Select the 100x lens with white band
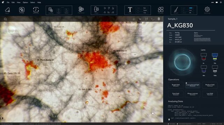The width and height of the screenshot is (224, 125). 215,69
